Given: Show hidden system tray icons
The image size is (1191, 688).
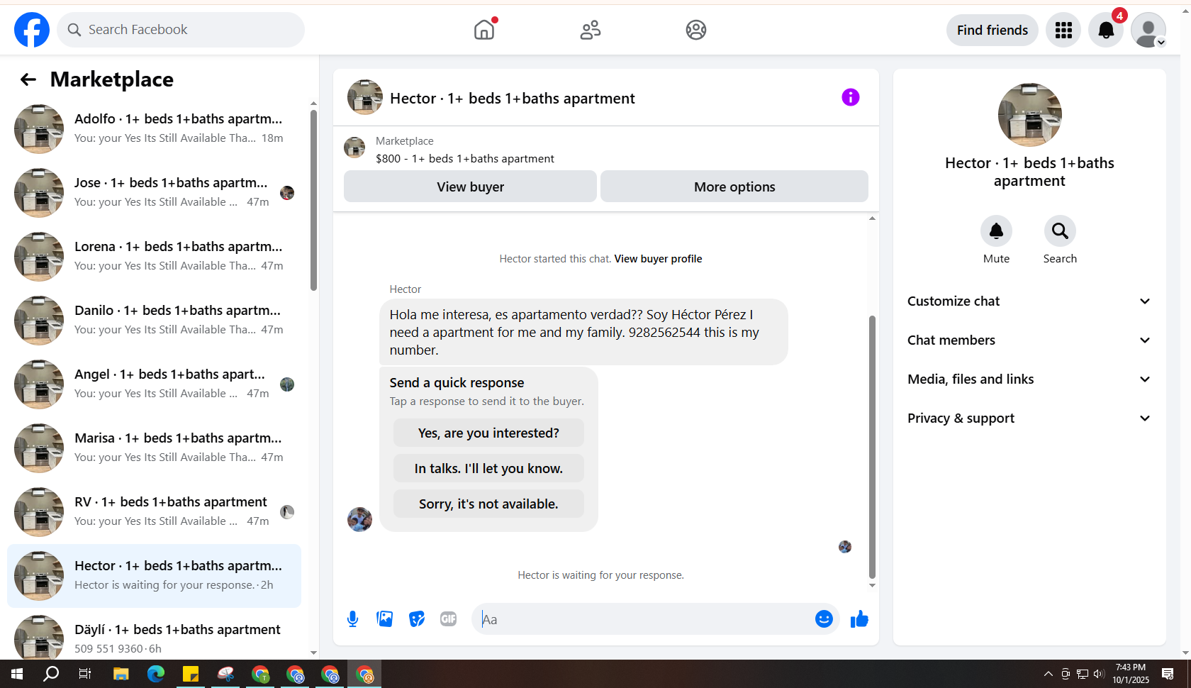Looking at the screenshot, I should (1048, 674).
